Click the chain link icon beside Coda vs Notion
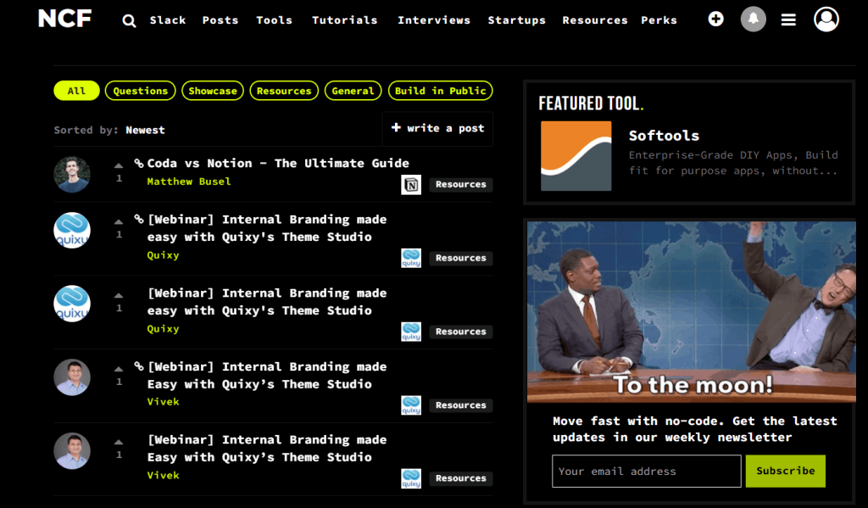The image size is (868, 508). pyautogui.click(x=139, y=163)
